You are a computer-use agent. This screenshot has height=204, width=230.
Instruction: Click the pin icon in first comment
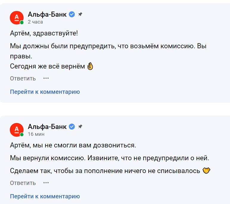(80, 14)
